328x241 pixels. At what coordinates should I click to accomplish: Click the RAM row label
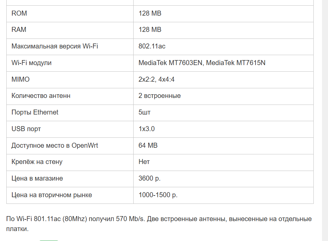[19, 30]
